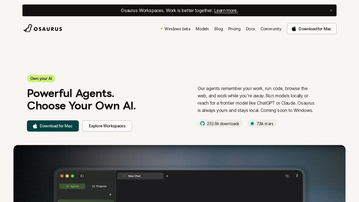The image size is (359, 202).
Task: Click the 7.8k stars badge
Action: tap(262, 123)
